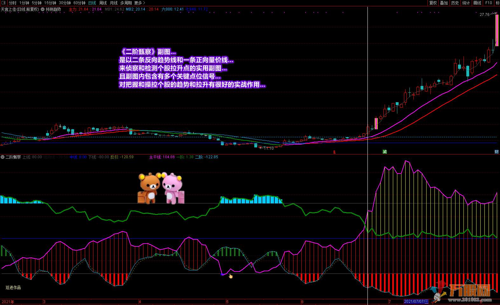Select the 周线 weekly period
Screen dimensions: 500x305
pos(103,3)
